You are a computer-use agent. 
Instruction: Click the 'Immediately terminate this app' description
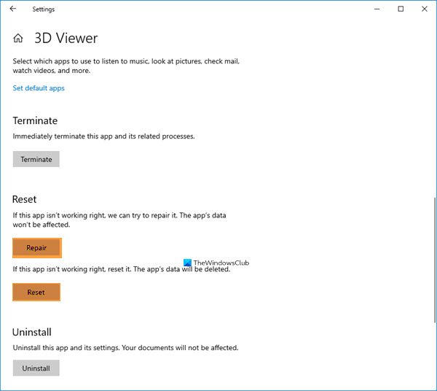click(103, 136)
